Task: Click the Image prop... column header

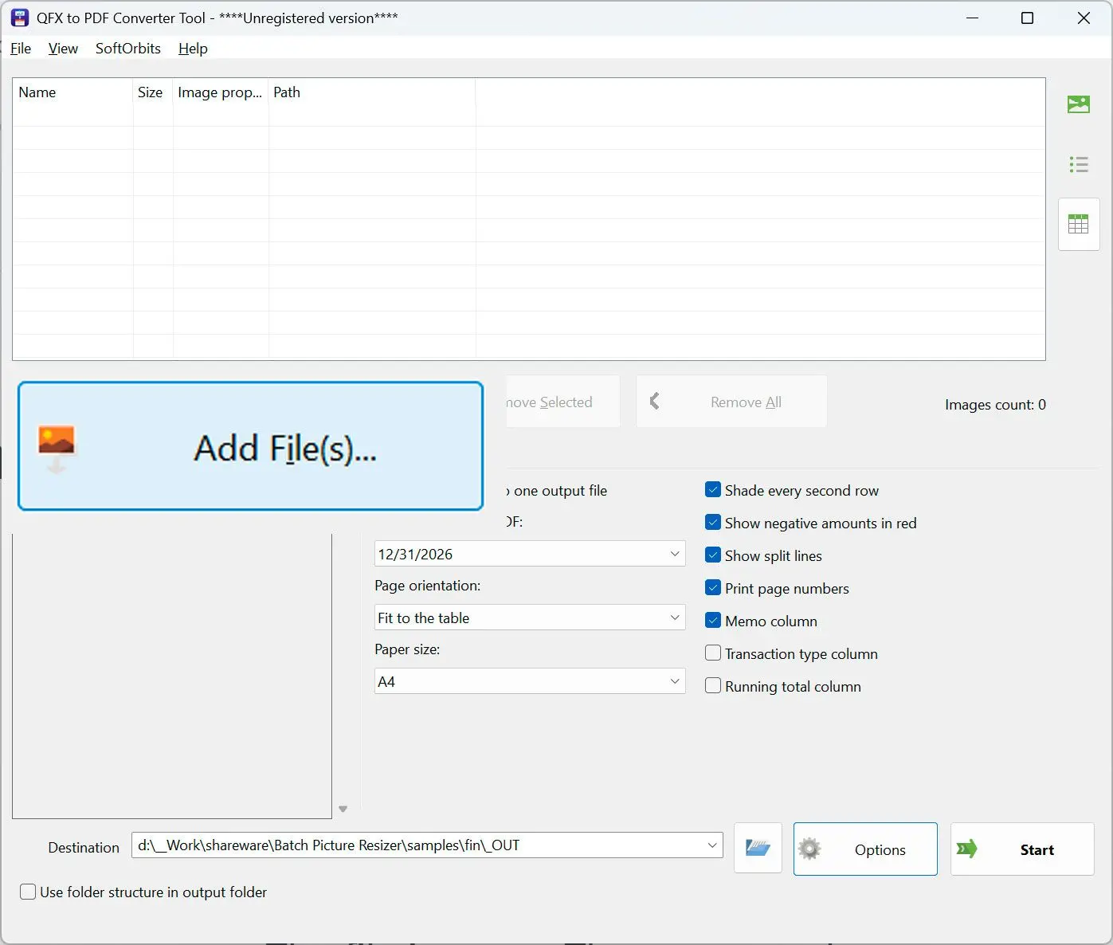Action: 221,92
